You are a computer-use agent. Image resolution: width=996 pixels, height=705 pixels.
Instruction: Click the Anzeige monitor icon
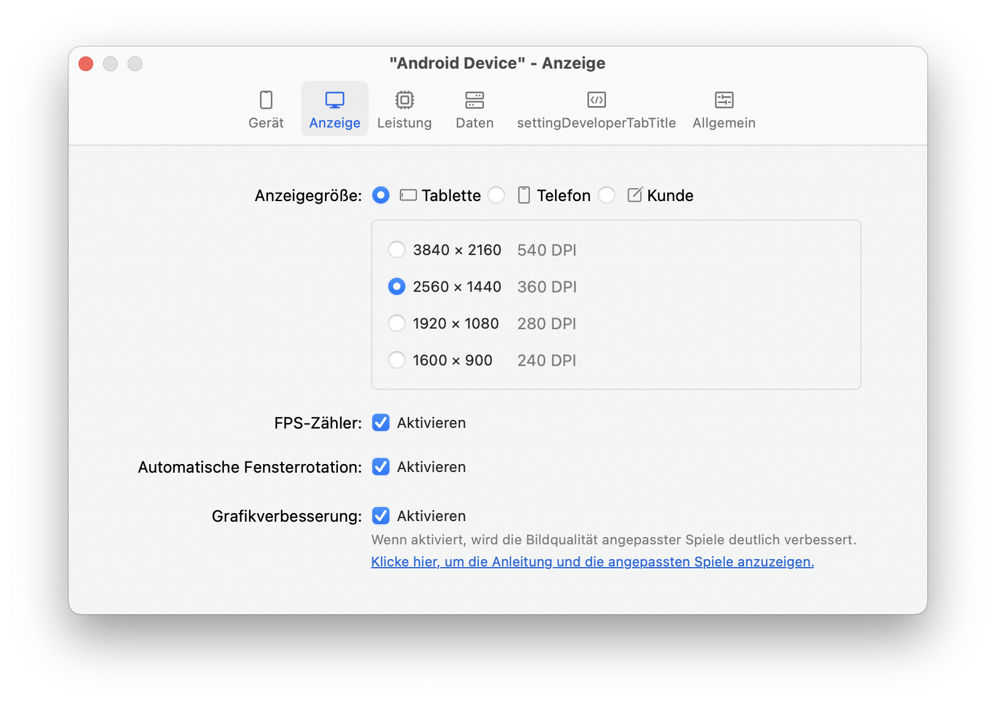[x=334, y=100]
